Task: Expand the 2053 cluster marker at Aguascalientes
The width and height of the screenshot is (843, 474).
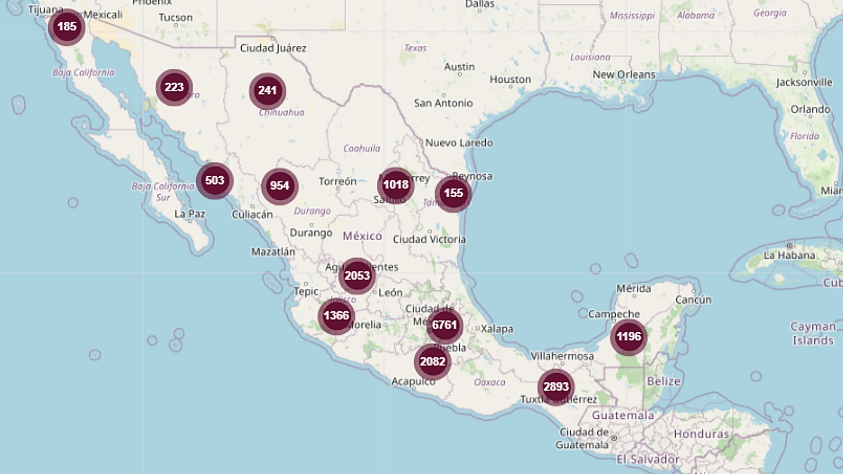Action: point(357,276)
